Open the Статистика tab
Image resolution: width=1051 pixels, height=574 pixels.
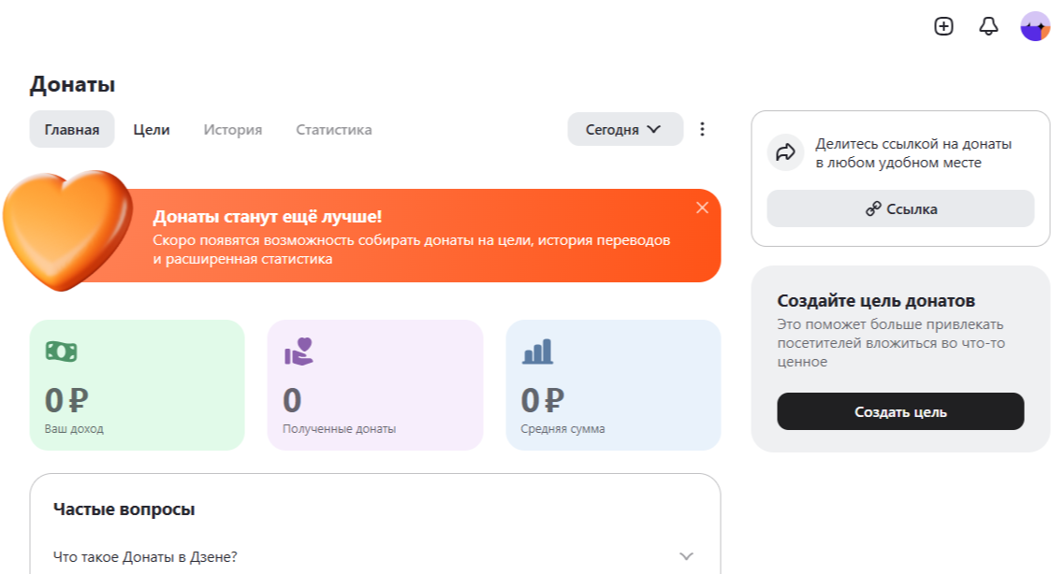334,129
